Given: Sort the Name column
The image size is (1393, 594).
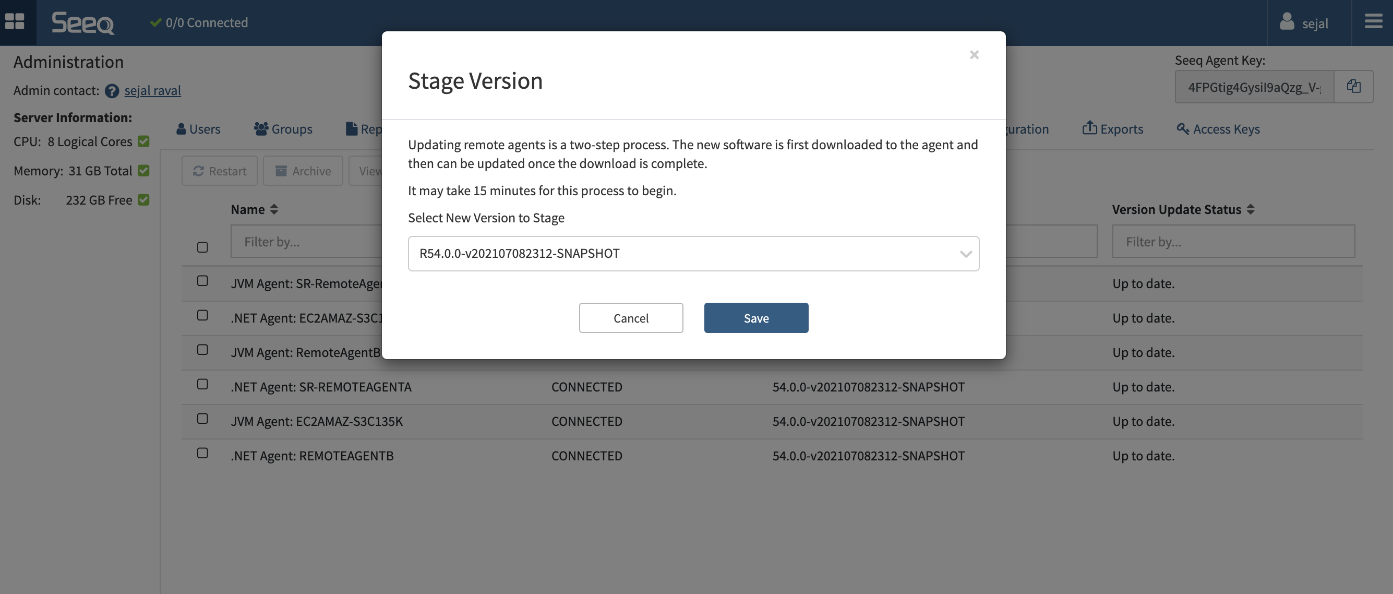Looking at the screenshot, I should pos(274,209).
